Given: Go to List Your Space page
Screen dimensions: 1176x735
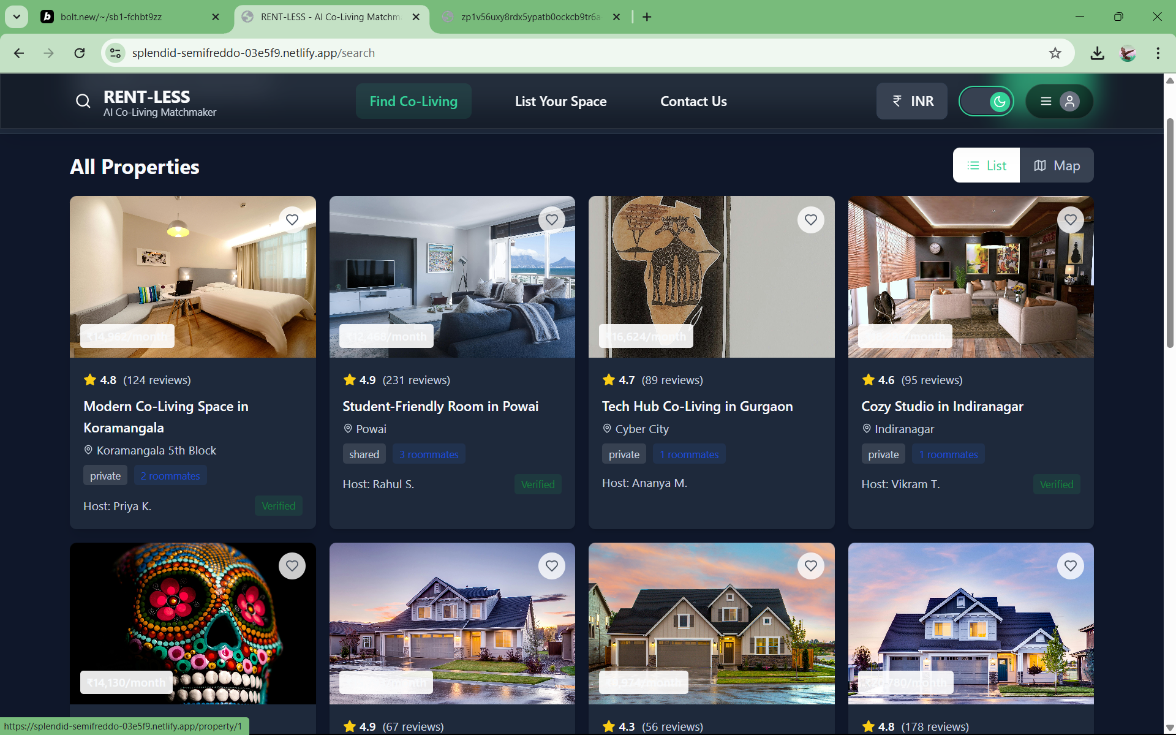Looking at the screenshot, I should (560, 101).
